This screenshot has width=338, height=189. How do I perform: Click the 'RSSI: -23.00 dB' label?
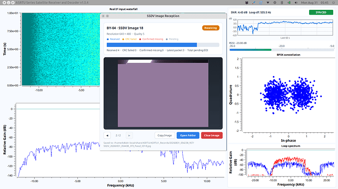[238, 43]
